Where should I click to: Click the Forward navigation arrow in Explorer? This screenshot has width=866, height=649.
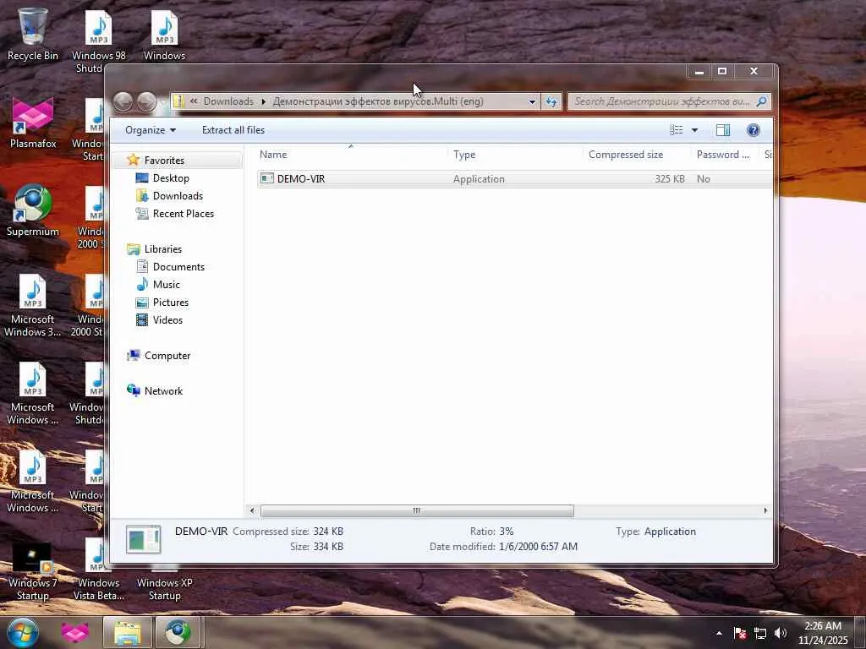click(146, 101)
